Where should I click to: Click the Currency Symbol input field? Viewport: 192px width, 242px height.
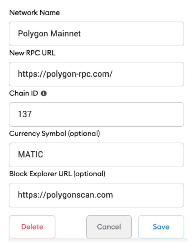tap(96, 154)
